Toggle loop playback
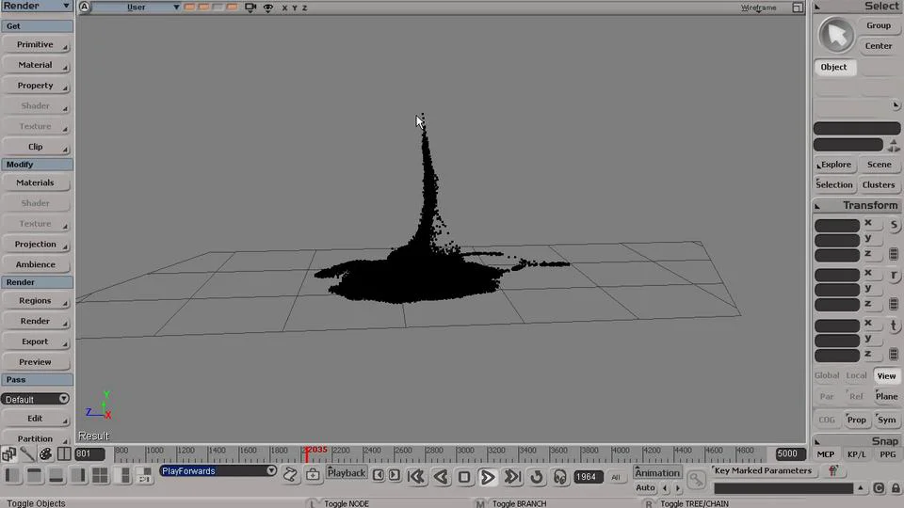 (x=537, y=476)
